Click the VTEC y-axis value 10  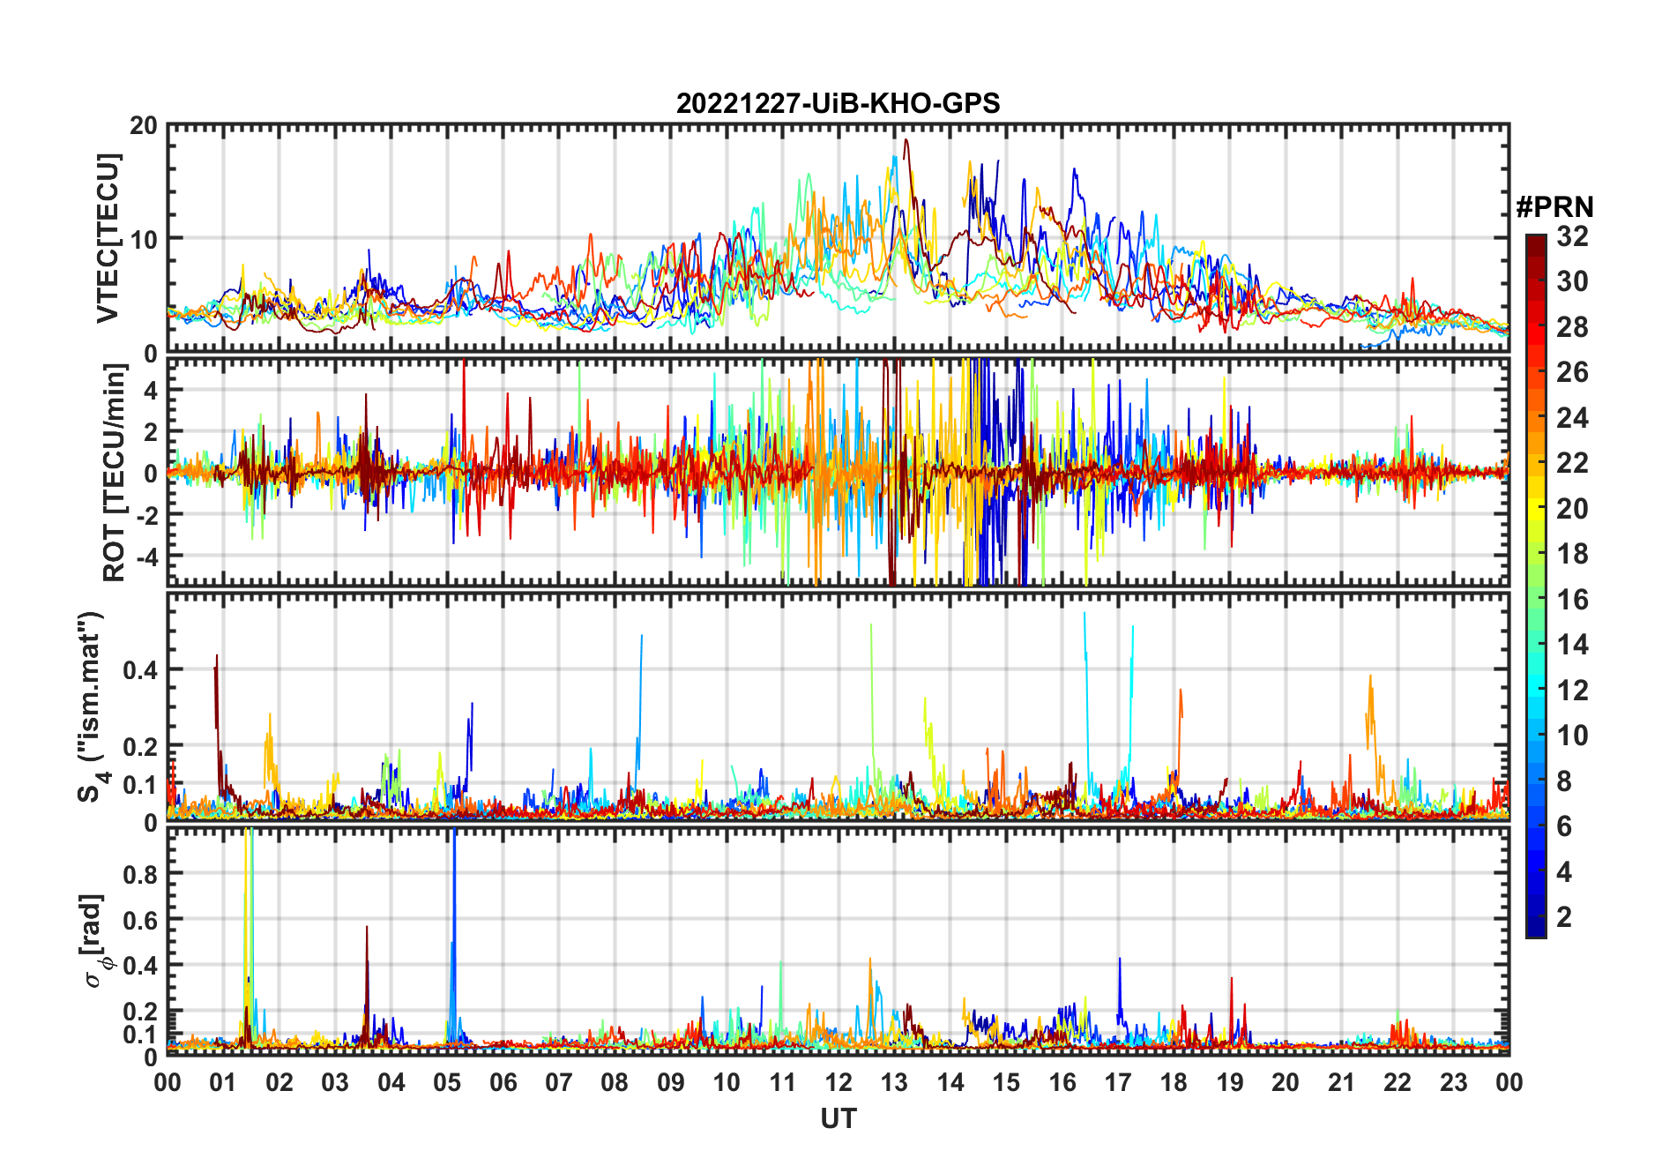[144, 239]
